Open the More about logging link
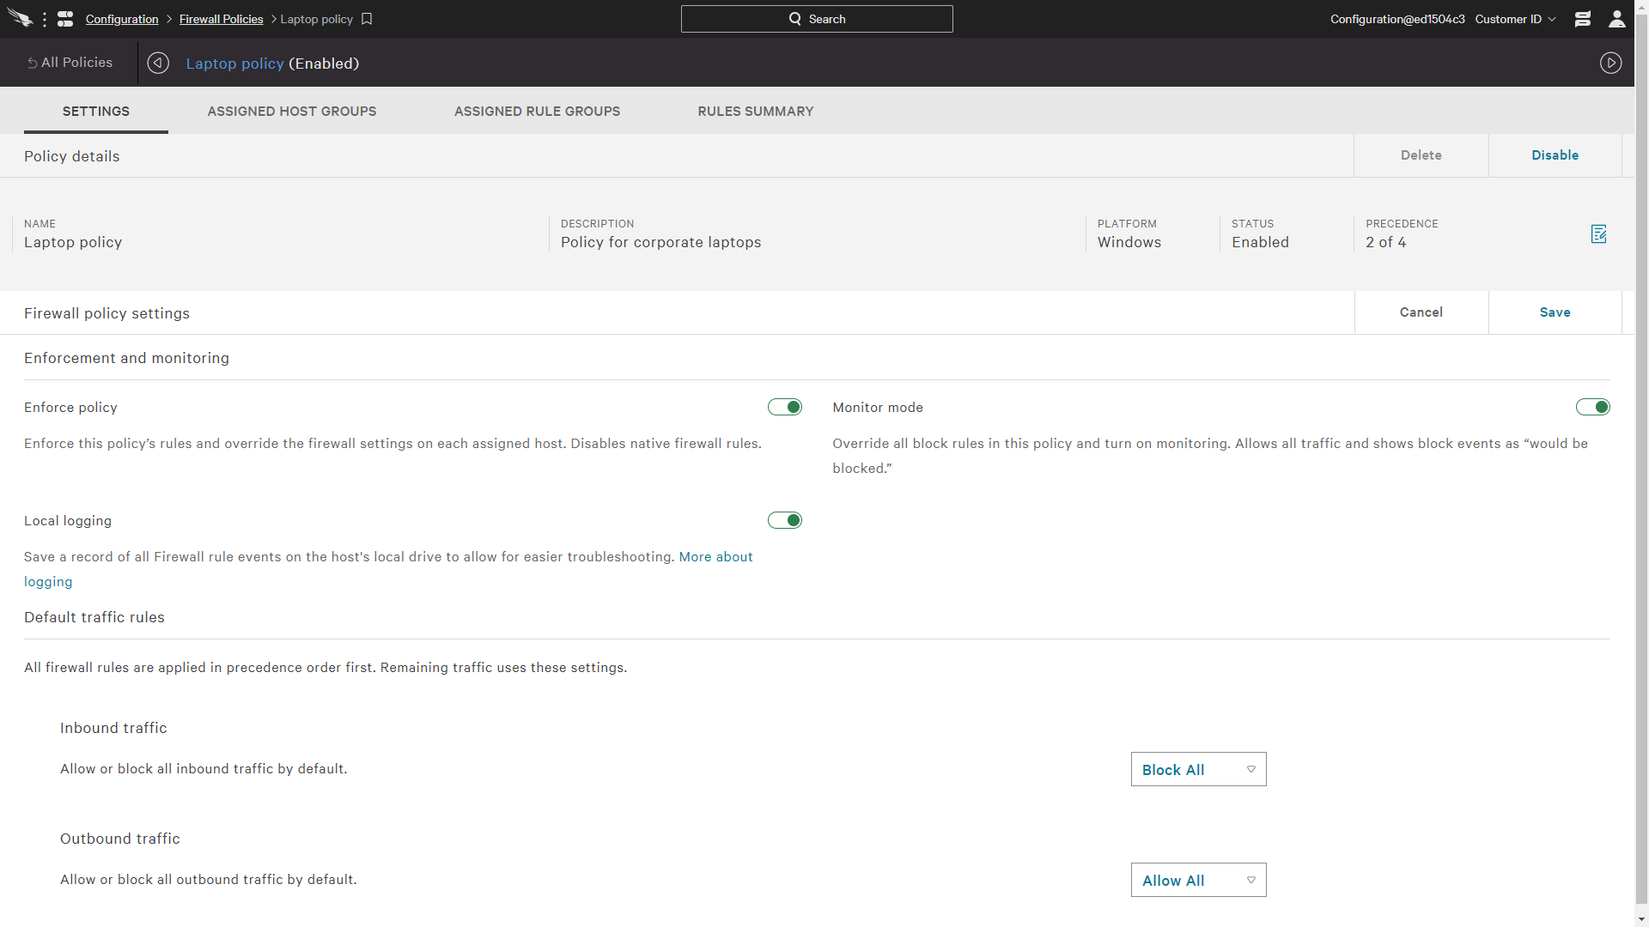 (x=715, y=557)
